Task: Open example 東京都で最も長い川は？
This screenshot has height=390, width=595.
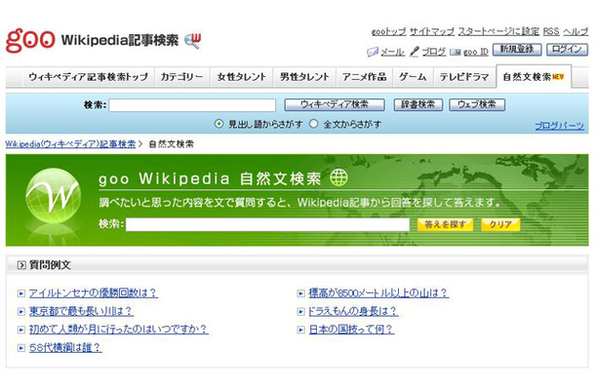Action: [81, 311]
